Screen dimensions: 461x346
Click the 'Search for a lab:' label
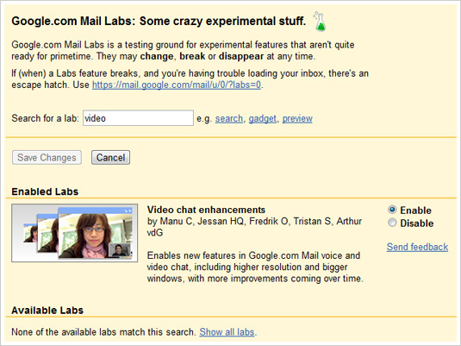46,118
